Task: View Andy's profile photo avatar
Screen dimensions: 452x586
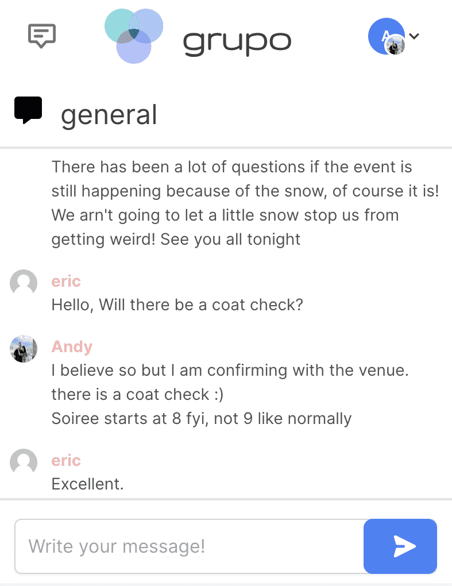Action: [24, 349]
